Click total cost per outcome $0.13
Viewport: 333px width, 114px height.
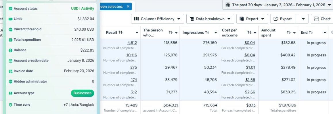point(251,105)
